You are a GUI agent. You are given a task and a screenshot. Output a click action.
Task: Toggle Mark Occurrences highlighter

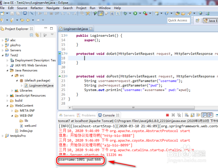click(x=101, y=14)
